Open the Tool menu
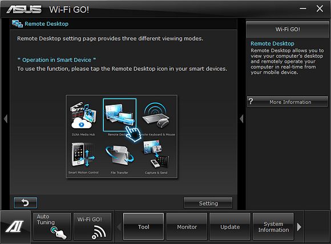331x244 pixels. [x=144, y=226]
